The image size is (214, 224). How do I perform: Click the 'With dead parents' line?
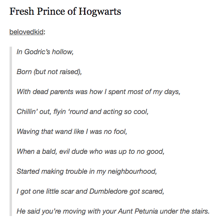pos(98,92)
